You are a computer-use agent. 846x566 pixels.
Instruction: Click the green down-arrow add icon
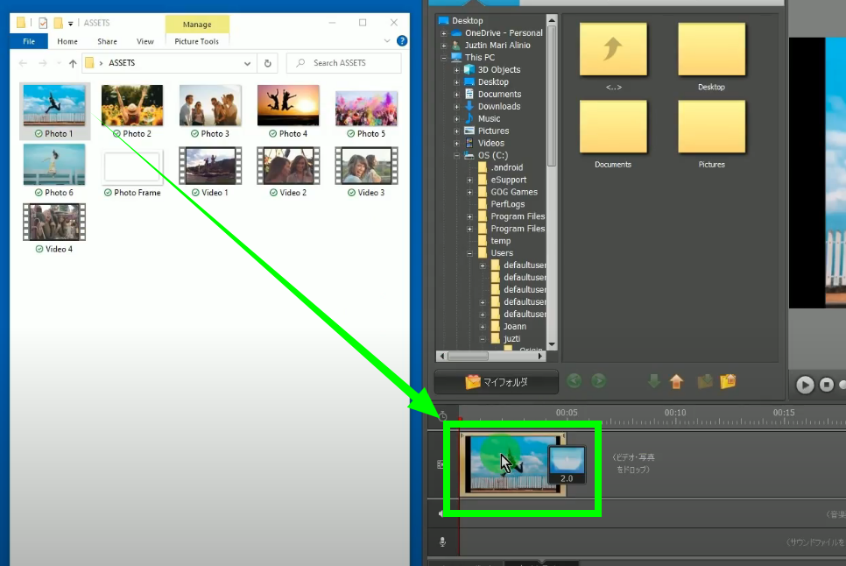point(653,381)
